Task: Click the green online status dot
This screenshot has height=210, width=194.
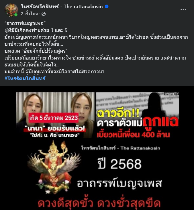Action: [16, 15]
